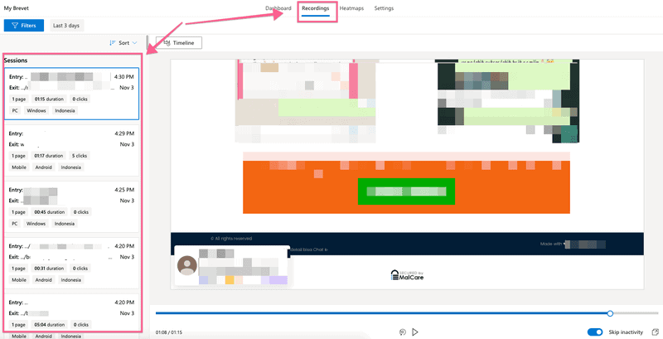Click the rewind/replay icon beside play
The image size is (663, 339).
(402, 332)
